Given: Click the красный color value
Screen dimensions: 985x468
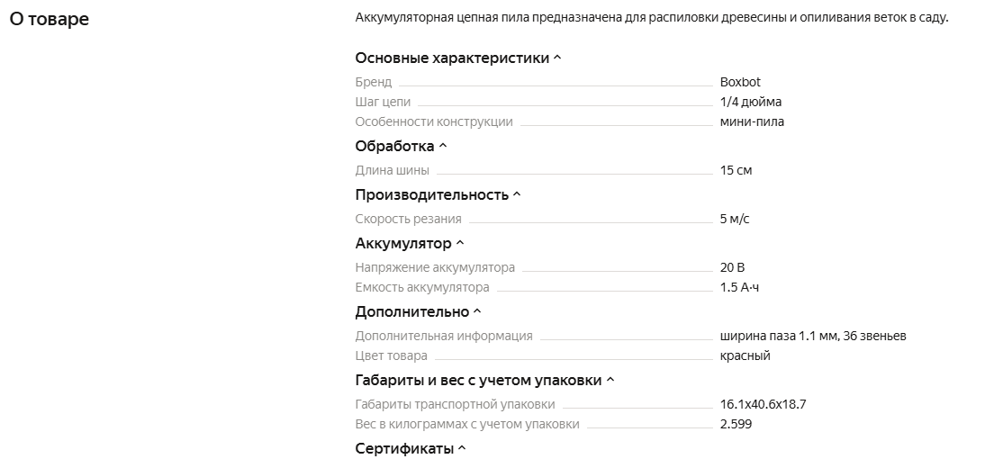Looking at the screenshot, I should click(746, 355).
